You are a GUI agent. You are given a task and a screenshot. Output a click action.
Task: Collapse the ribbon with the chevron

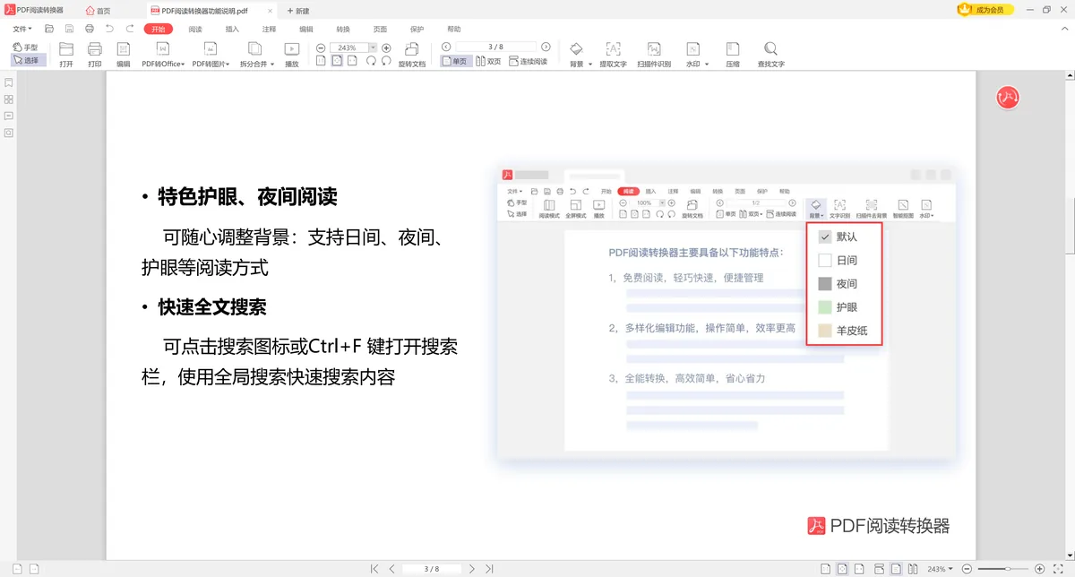(x=1063, y=29)
